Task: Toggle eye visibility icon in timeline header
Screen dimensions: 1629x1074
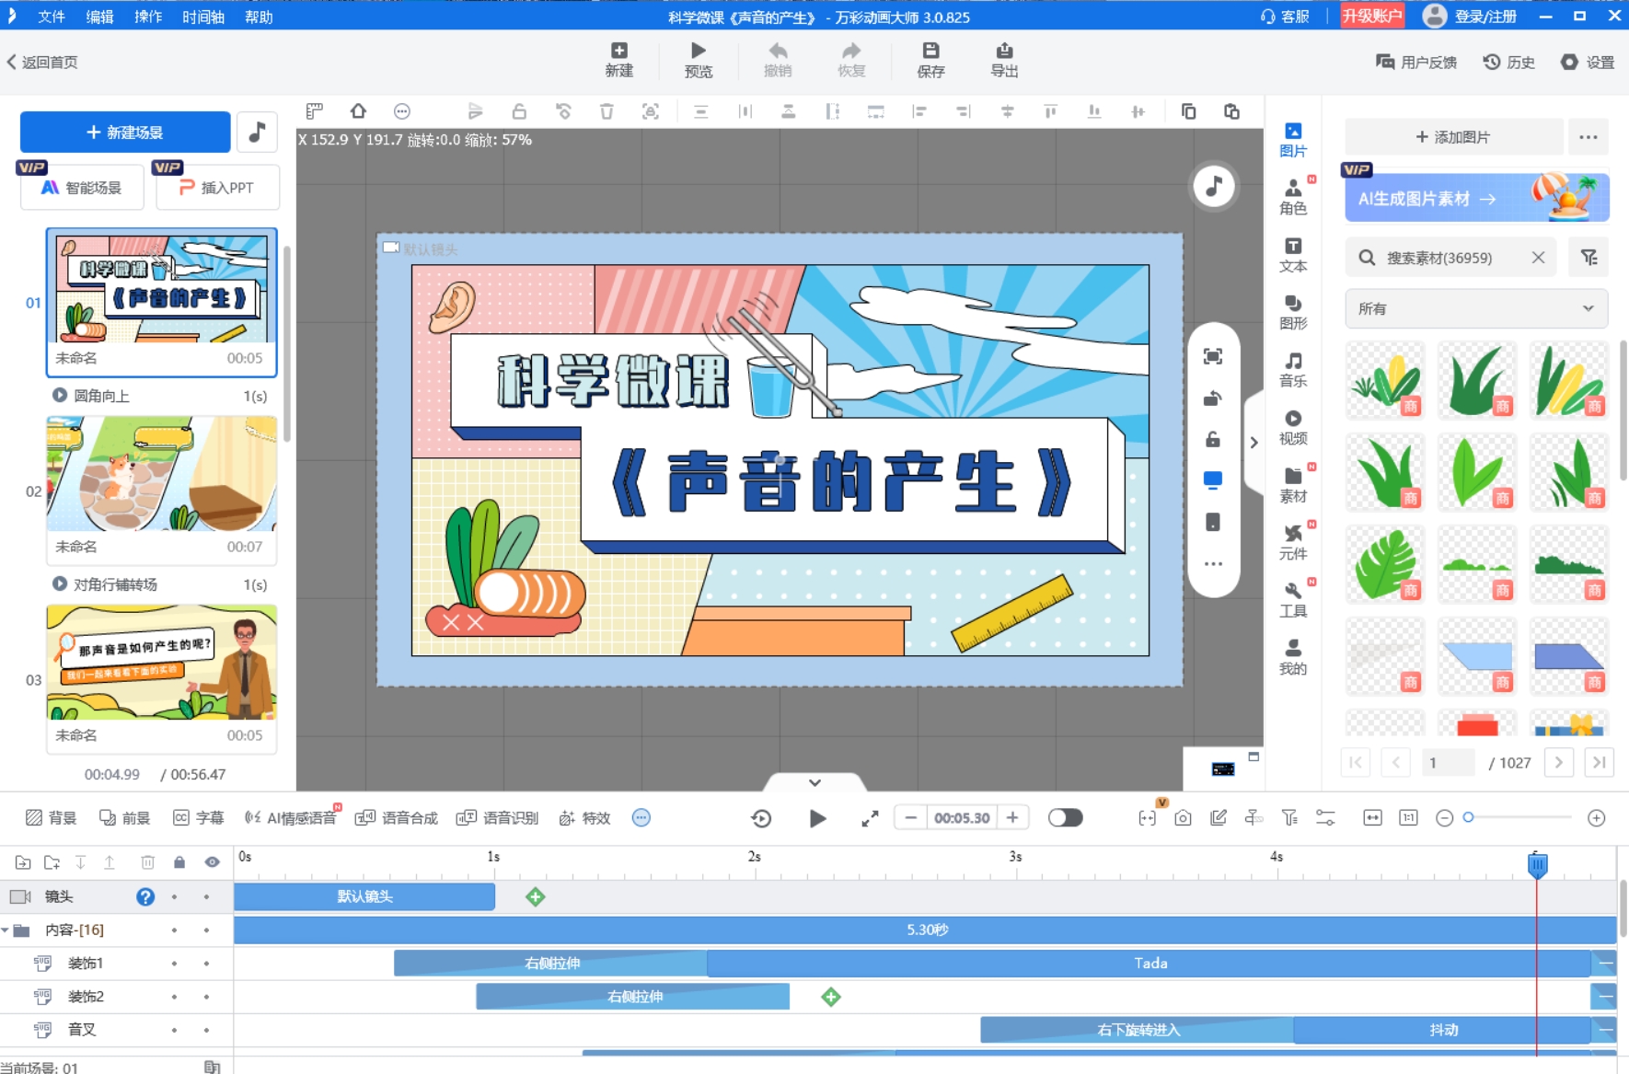Action: tap(212, 862)
